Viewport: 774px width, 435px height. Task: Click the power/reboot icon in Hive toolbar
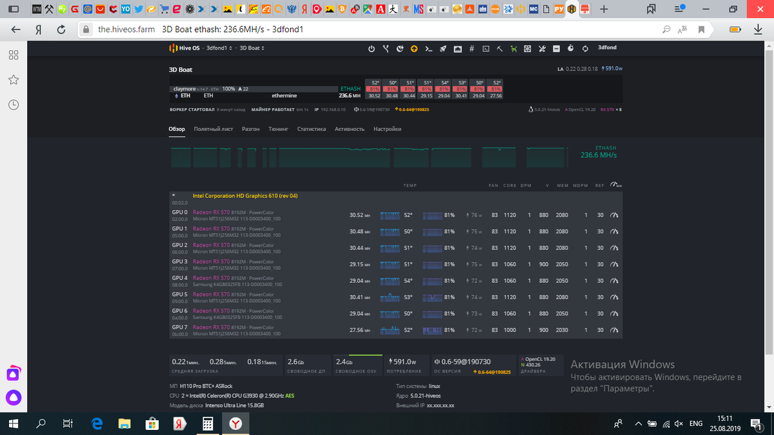372,48
